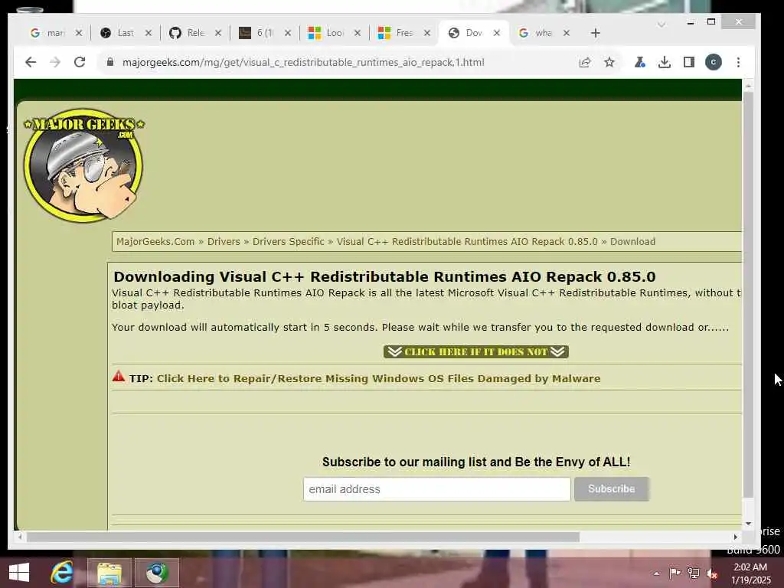The image size is (784, 588).
Task: Open the Windows Start button
Action: pyautogui.click(x=19, y=573)
